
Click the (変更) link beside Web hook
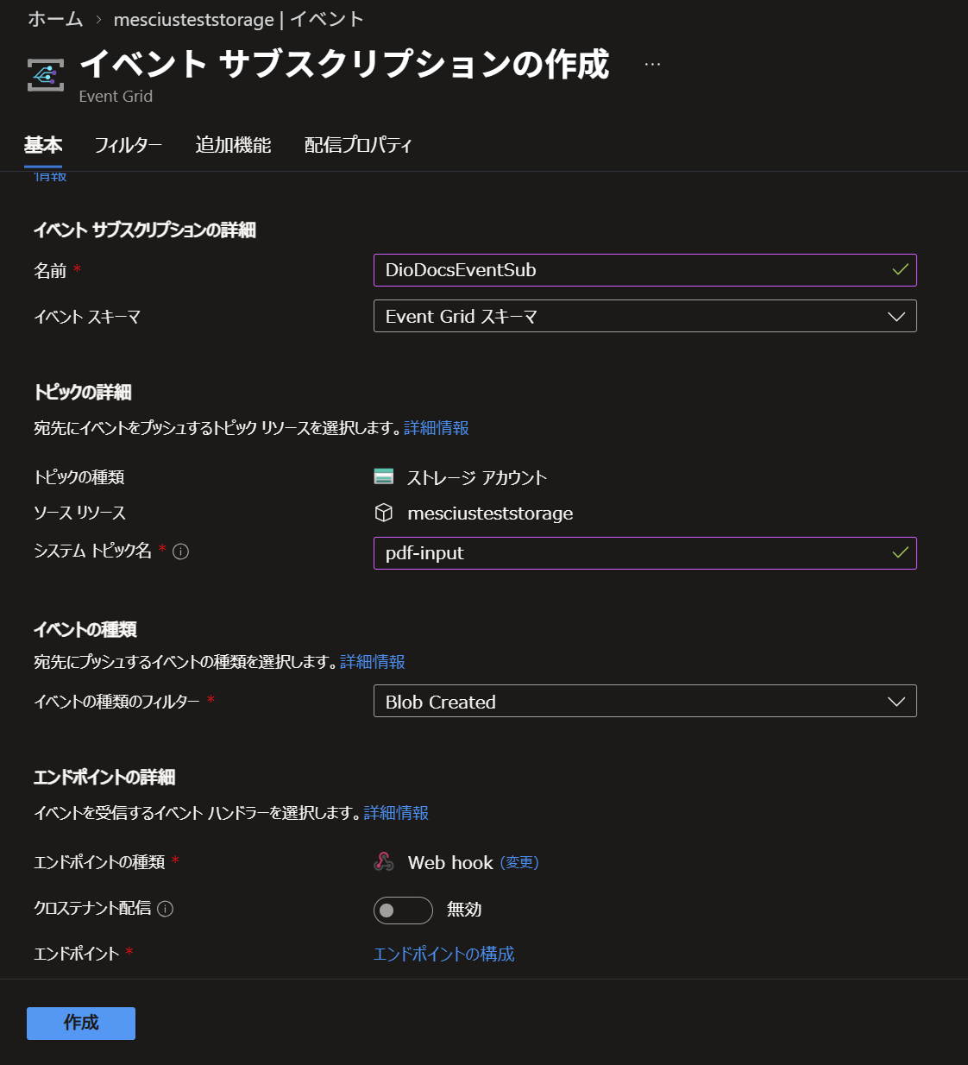click(x=519, y=862)
